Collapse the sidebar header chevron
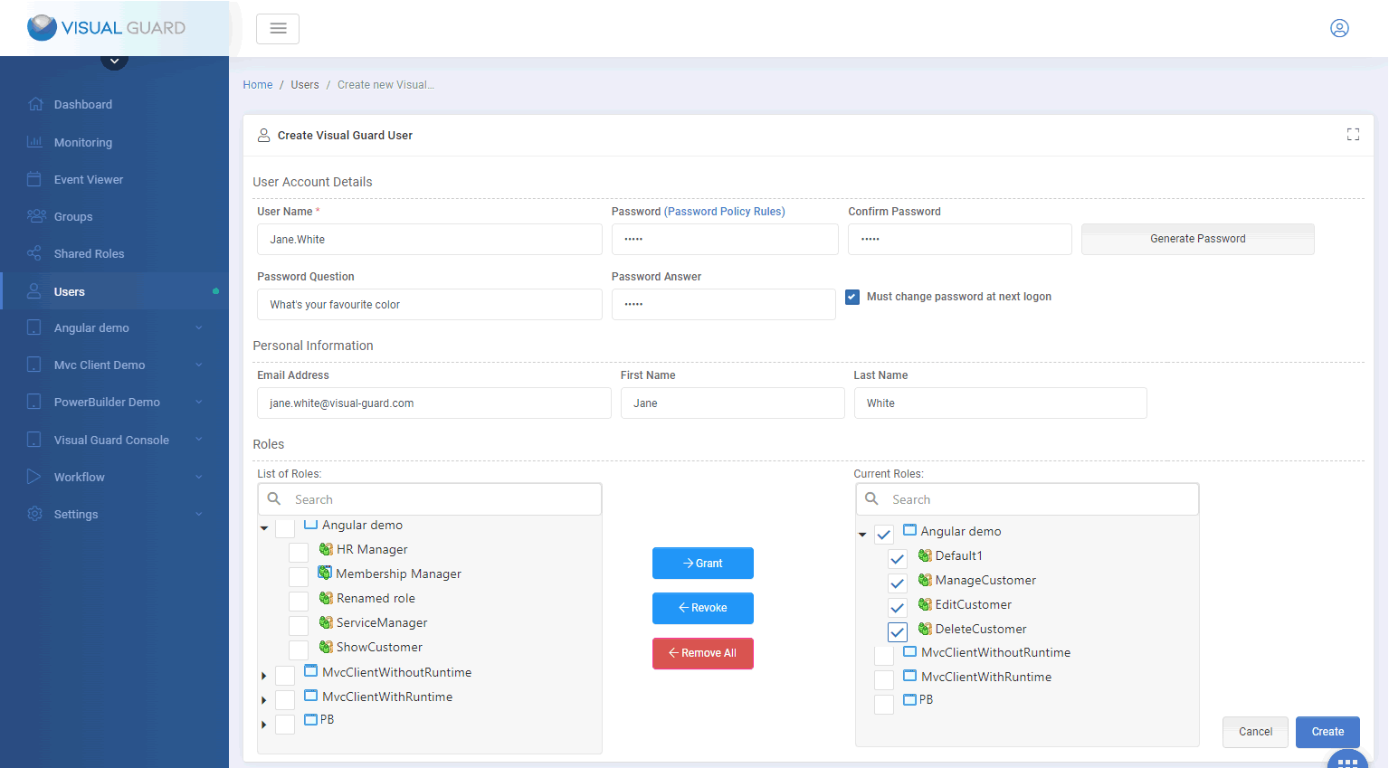Screen dimensions: 1389x768 114,62
